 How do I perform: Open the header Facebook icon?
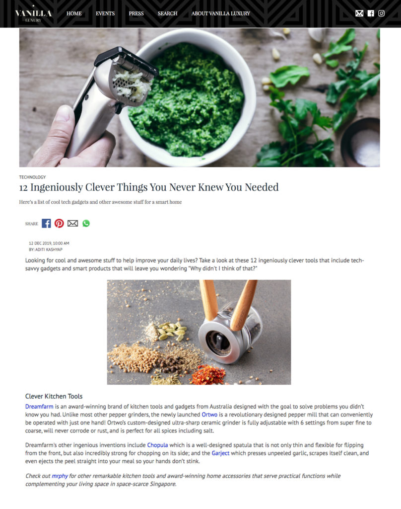pos(371,13)
